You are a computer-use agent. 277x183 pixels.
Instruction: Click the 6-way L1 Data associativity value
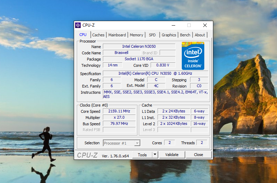pos(199,111)
